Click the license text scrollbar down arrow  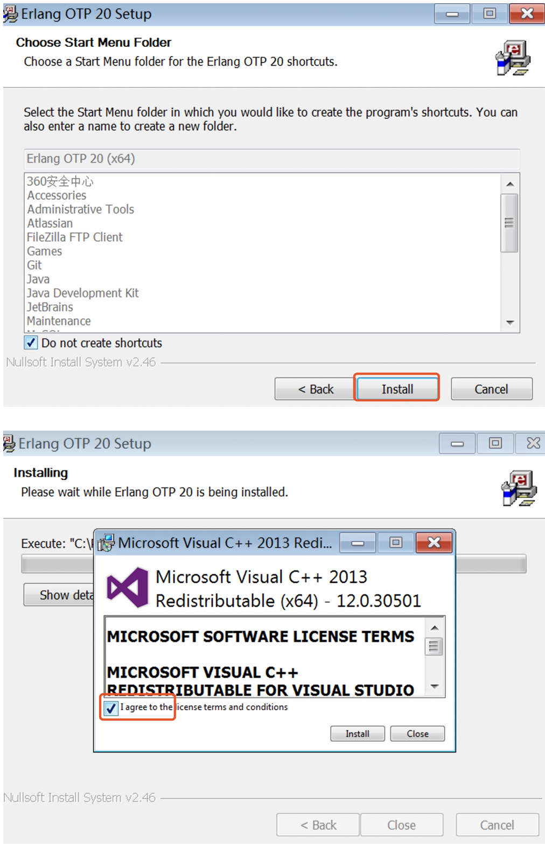435,687
